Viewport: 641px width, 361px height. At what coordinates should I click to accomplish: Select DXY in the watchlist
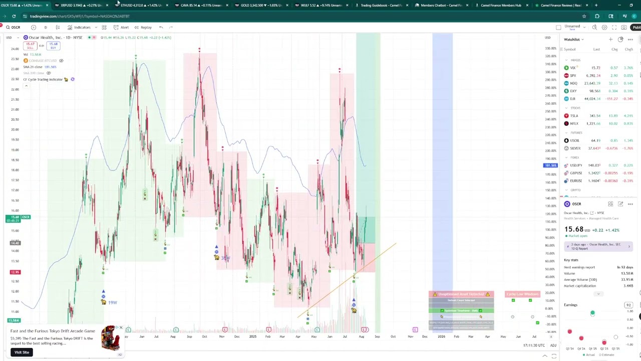coord(599,91)
